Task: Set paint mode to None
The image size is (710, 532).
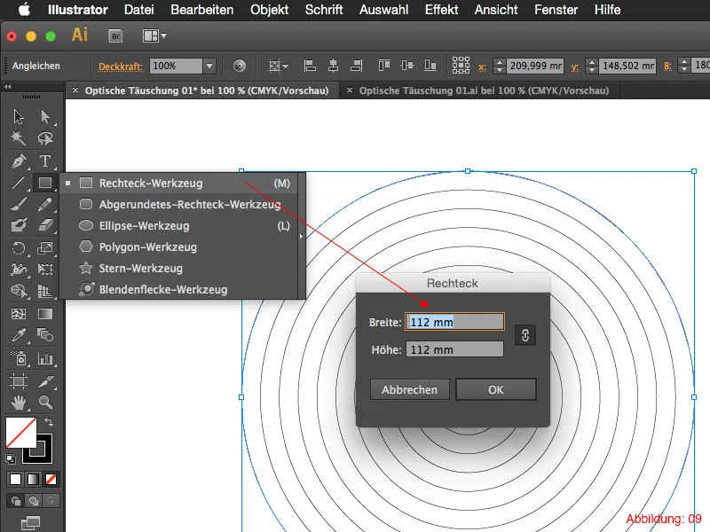Action: tap(51, 479)
